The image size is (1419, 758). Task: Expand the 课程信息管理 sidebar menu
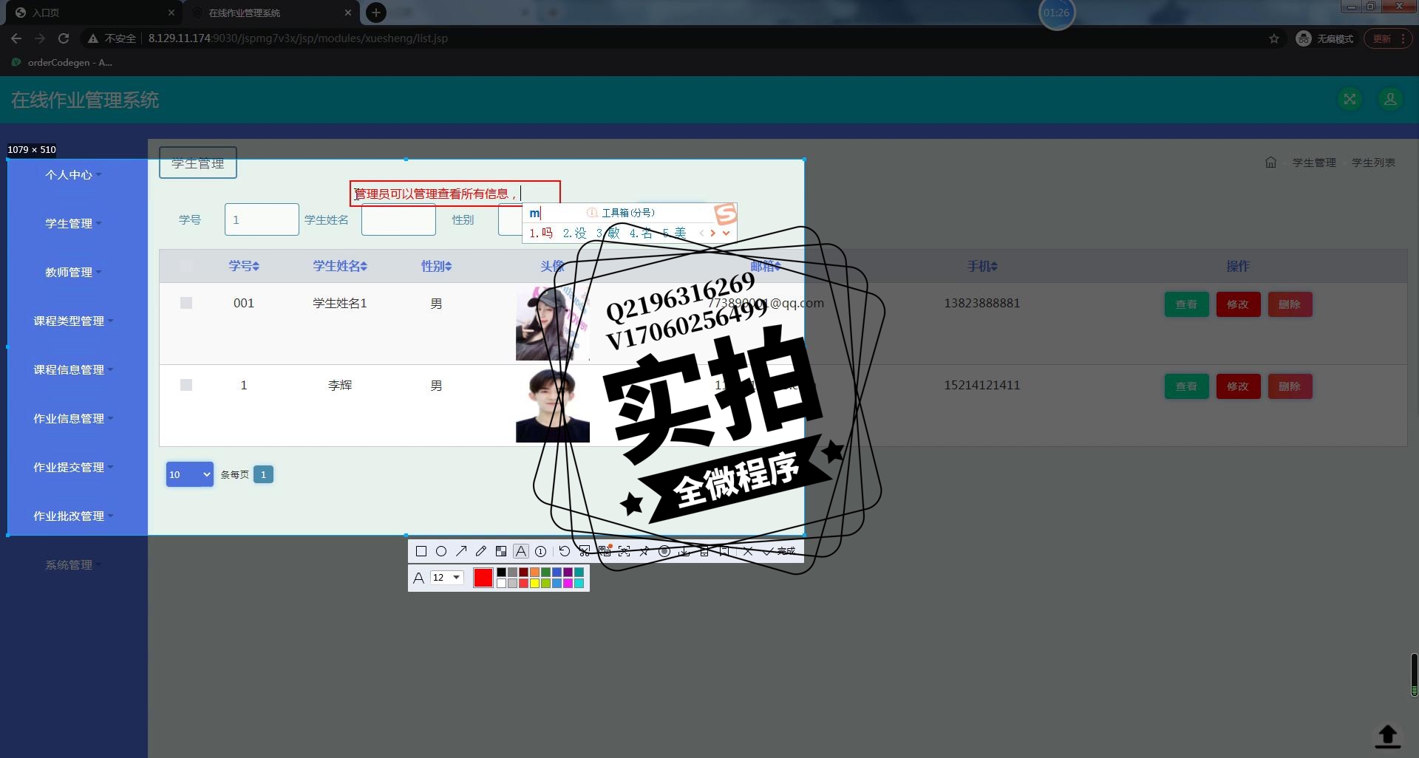[x=73, y=370]
